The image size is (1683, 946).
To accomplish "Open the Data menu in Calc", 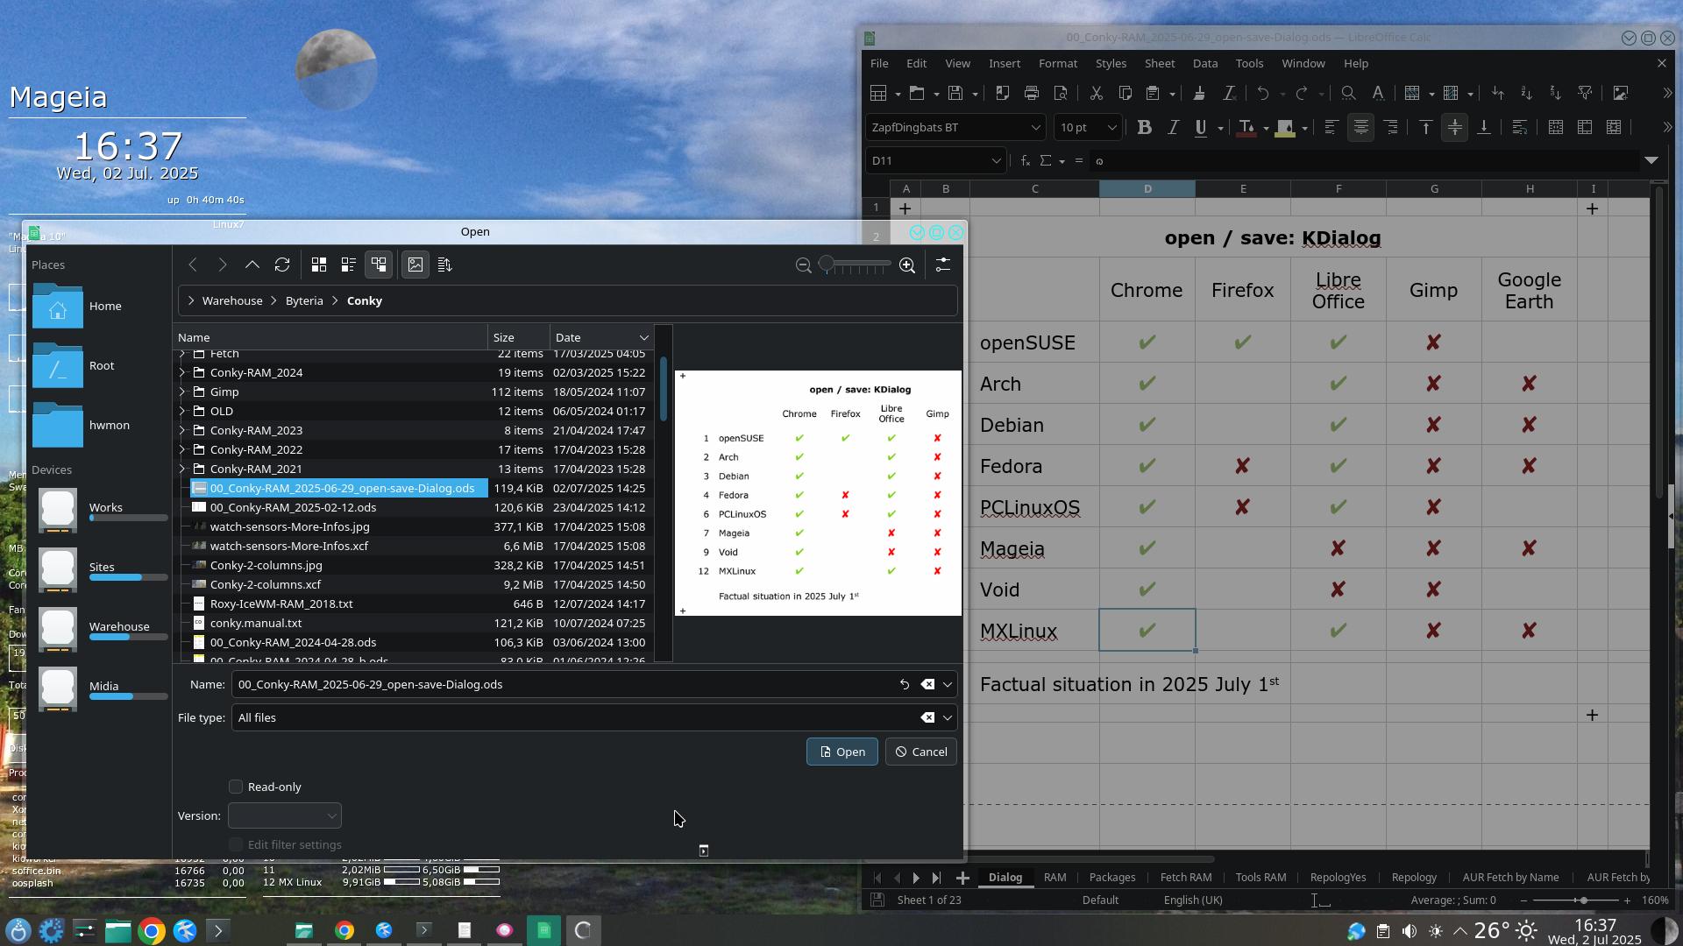I will click(1204, 64).
